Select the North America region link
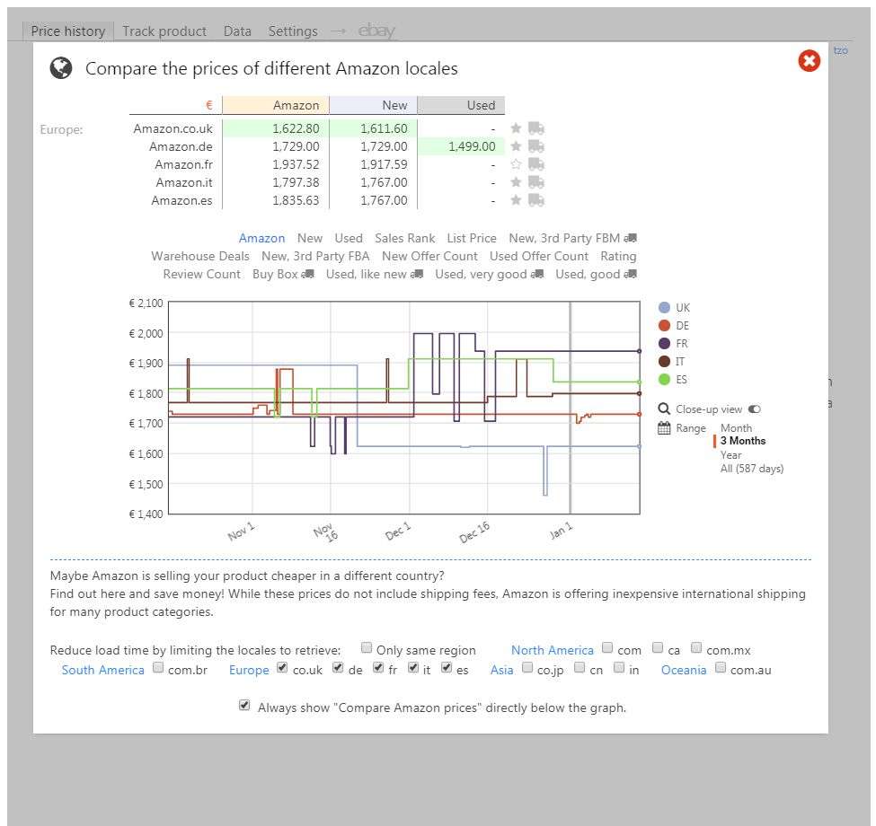This screenshot has height=826, width=876. pyautogui.click(x=552, y=650)
